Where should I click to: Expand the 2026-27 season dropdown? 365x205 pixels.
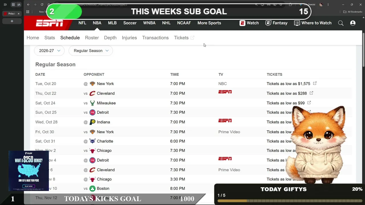[49, 51]
